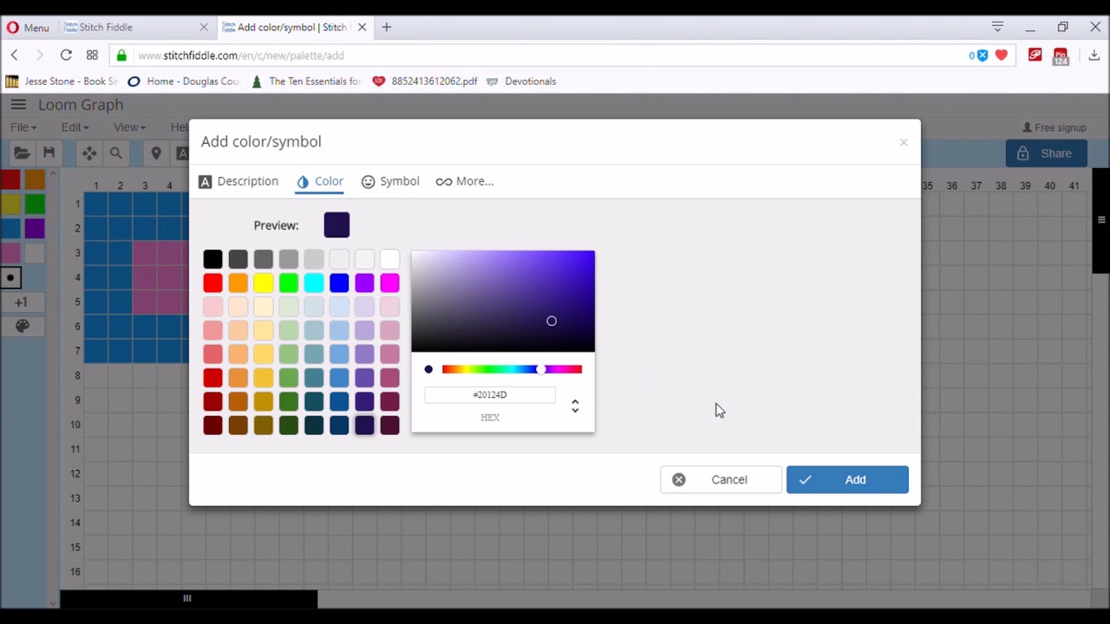Click the Share button

pos(1045,153)
